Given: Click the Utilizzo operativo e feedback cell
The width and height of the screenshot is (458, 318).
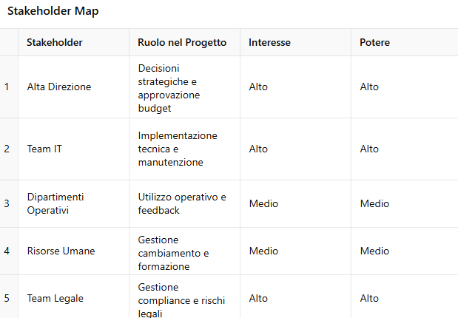Looking at the screenshot, I should tap(184, 203).
